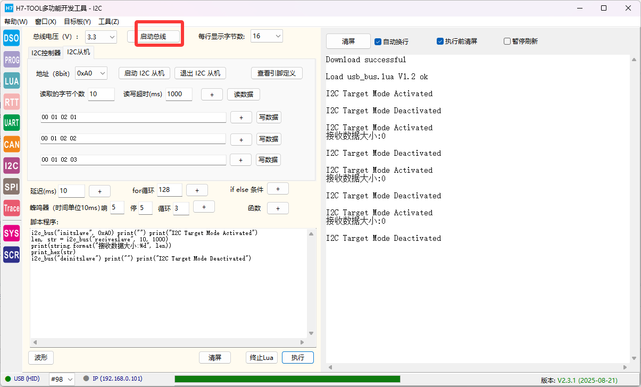
Task: Open the UART serial tool
Action: tap(11, 123)
